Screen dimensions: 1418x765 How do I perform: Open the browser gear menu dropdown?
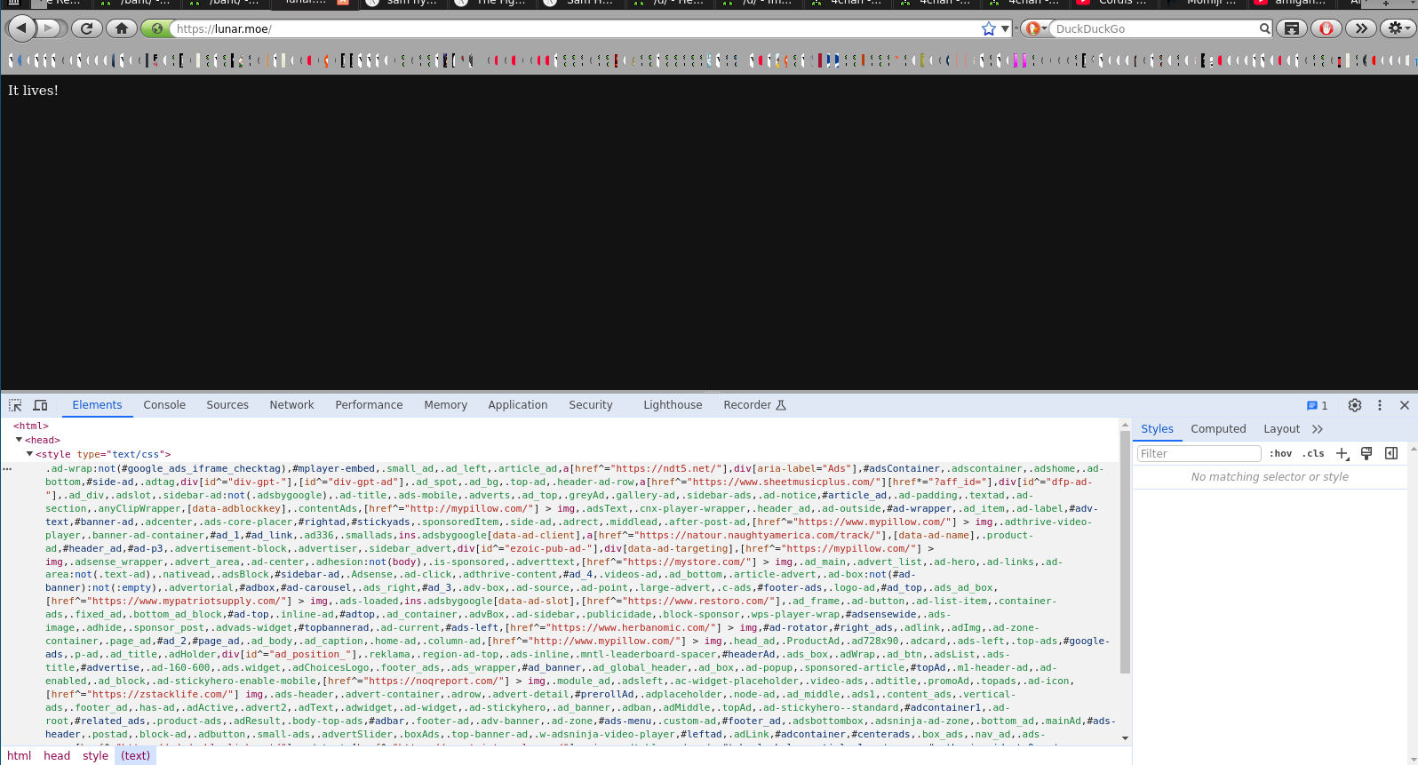tap(1398, 28)
